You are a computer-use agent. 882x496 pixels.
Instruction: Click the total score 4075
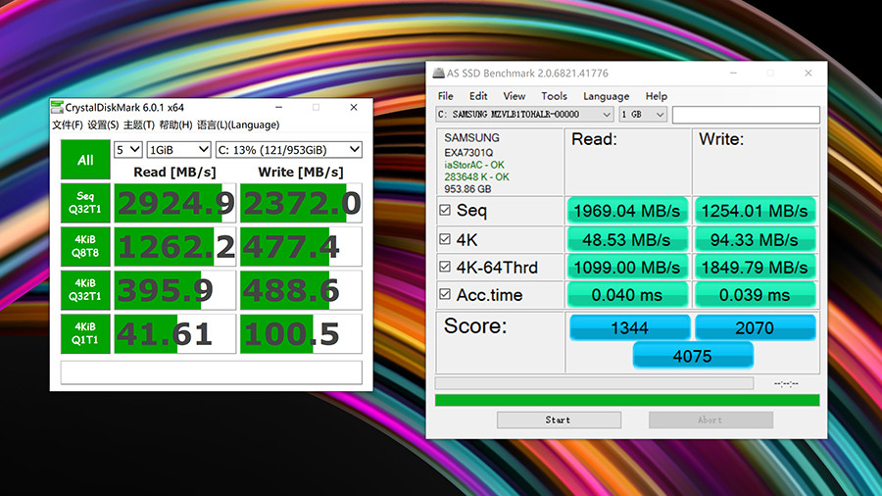click(693, 356)
